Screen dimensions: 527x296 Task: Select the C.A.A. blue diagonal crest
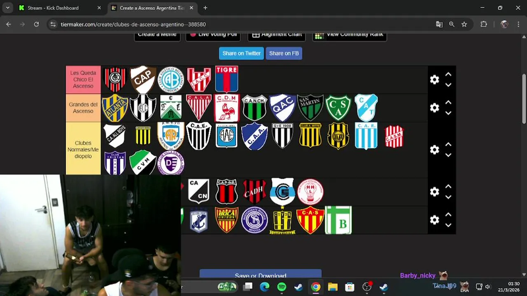pyautogui.click(x=254, y=136)
